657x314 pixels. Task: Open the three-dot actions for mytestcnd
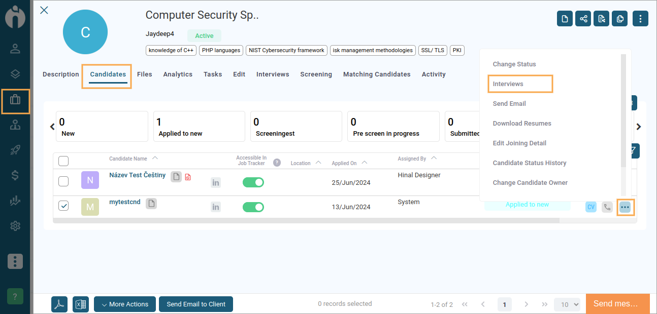tap(625, 207)
